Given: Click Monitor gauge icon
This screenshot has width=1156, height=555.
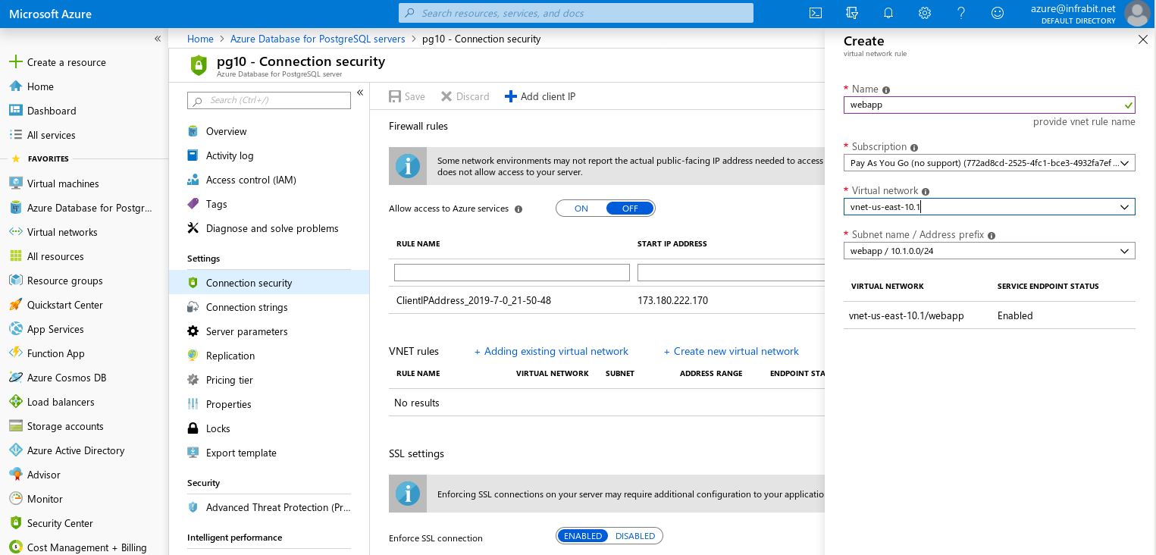Looking at the screenshot, I should pyautogui.click(x=15, y=499).
